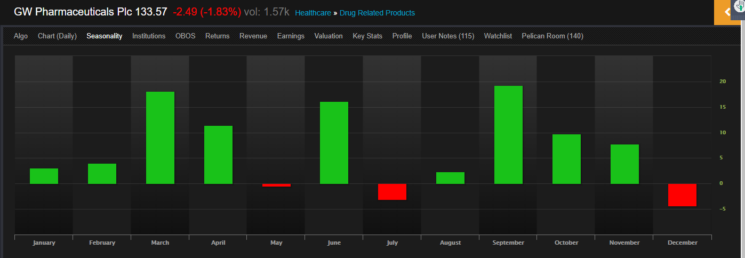Click the March green bar
Screen dimensions: 745x258
(x=160, y=138)
